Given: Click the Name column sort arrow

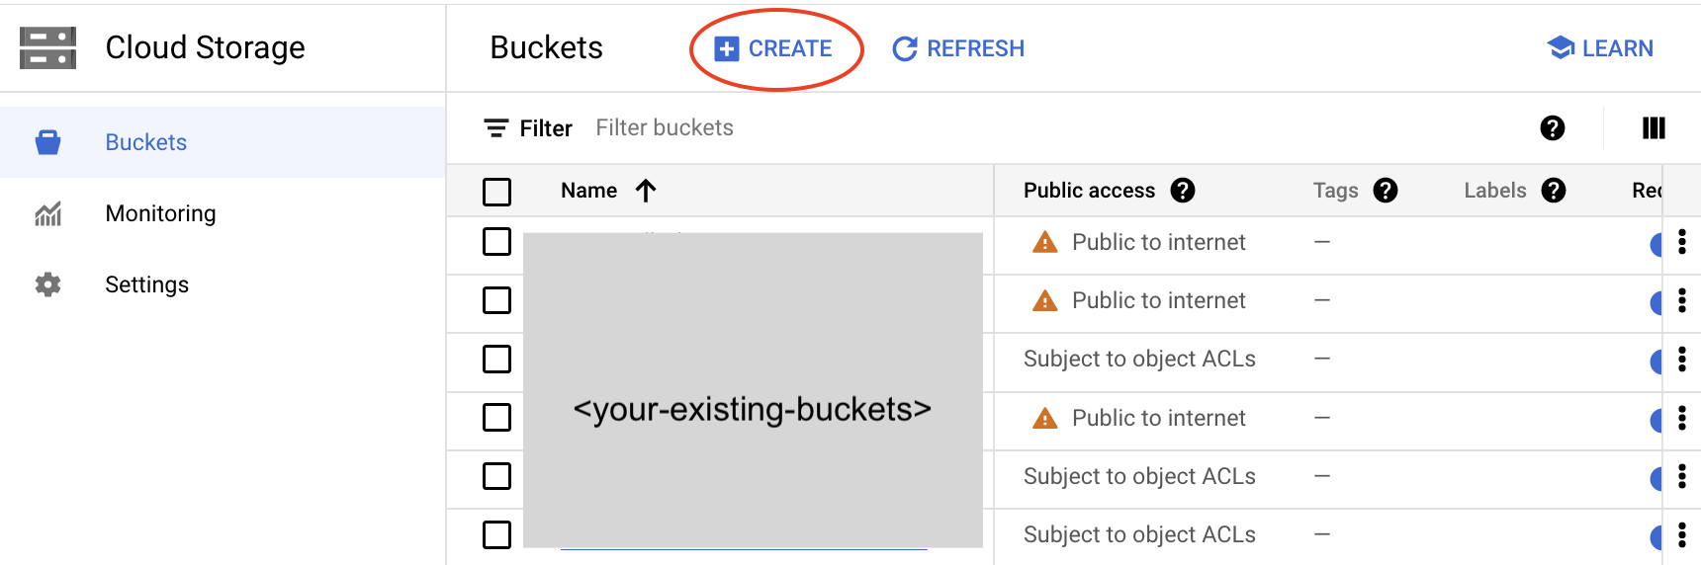Looking at the screenshot, I should pyautogui.click(x=646, y=191).
